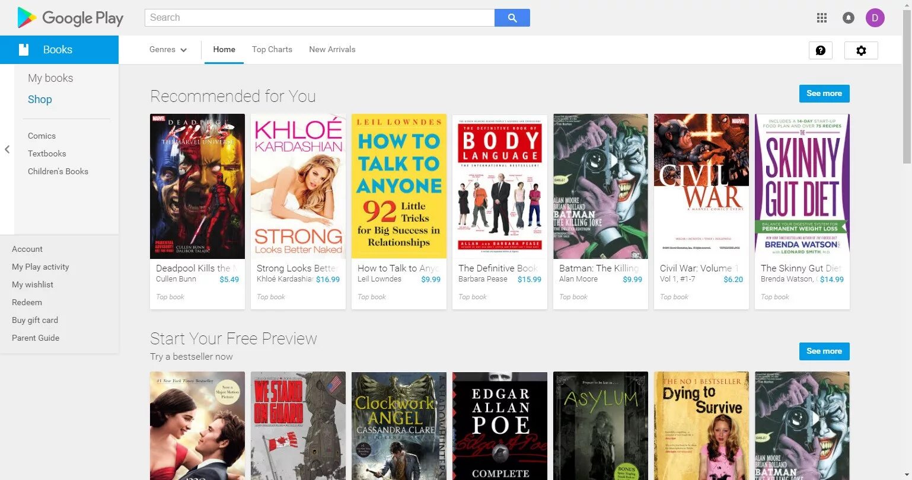Open the Genres dropdown
This screenshot has width=912, height=480.
[168, 50]
